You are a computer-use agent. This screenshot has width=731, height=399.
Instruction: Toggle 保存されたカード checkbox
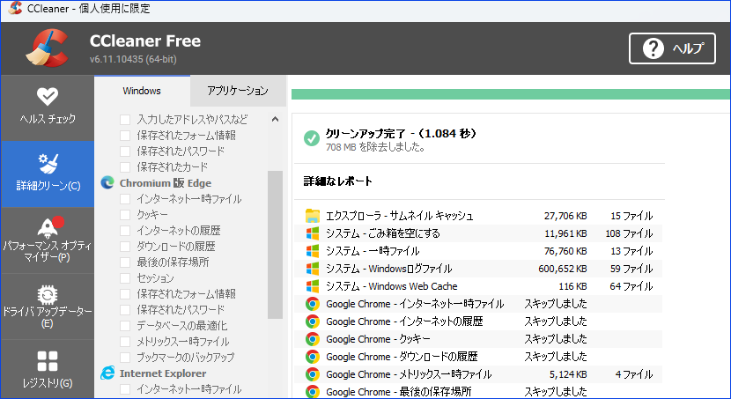pos(125,166)
